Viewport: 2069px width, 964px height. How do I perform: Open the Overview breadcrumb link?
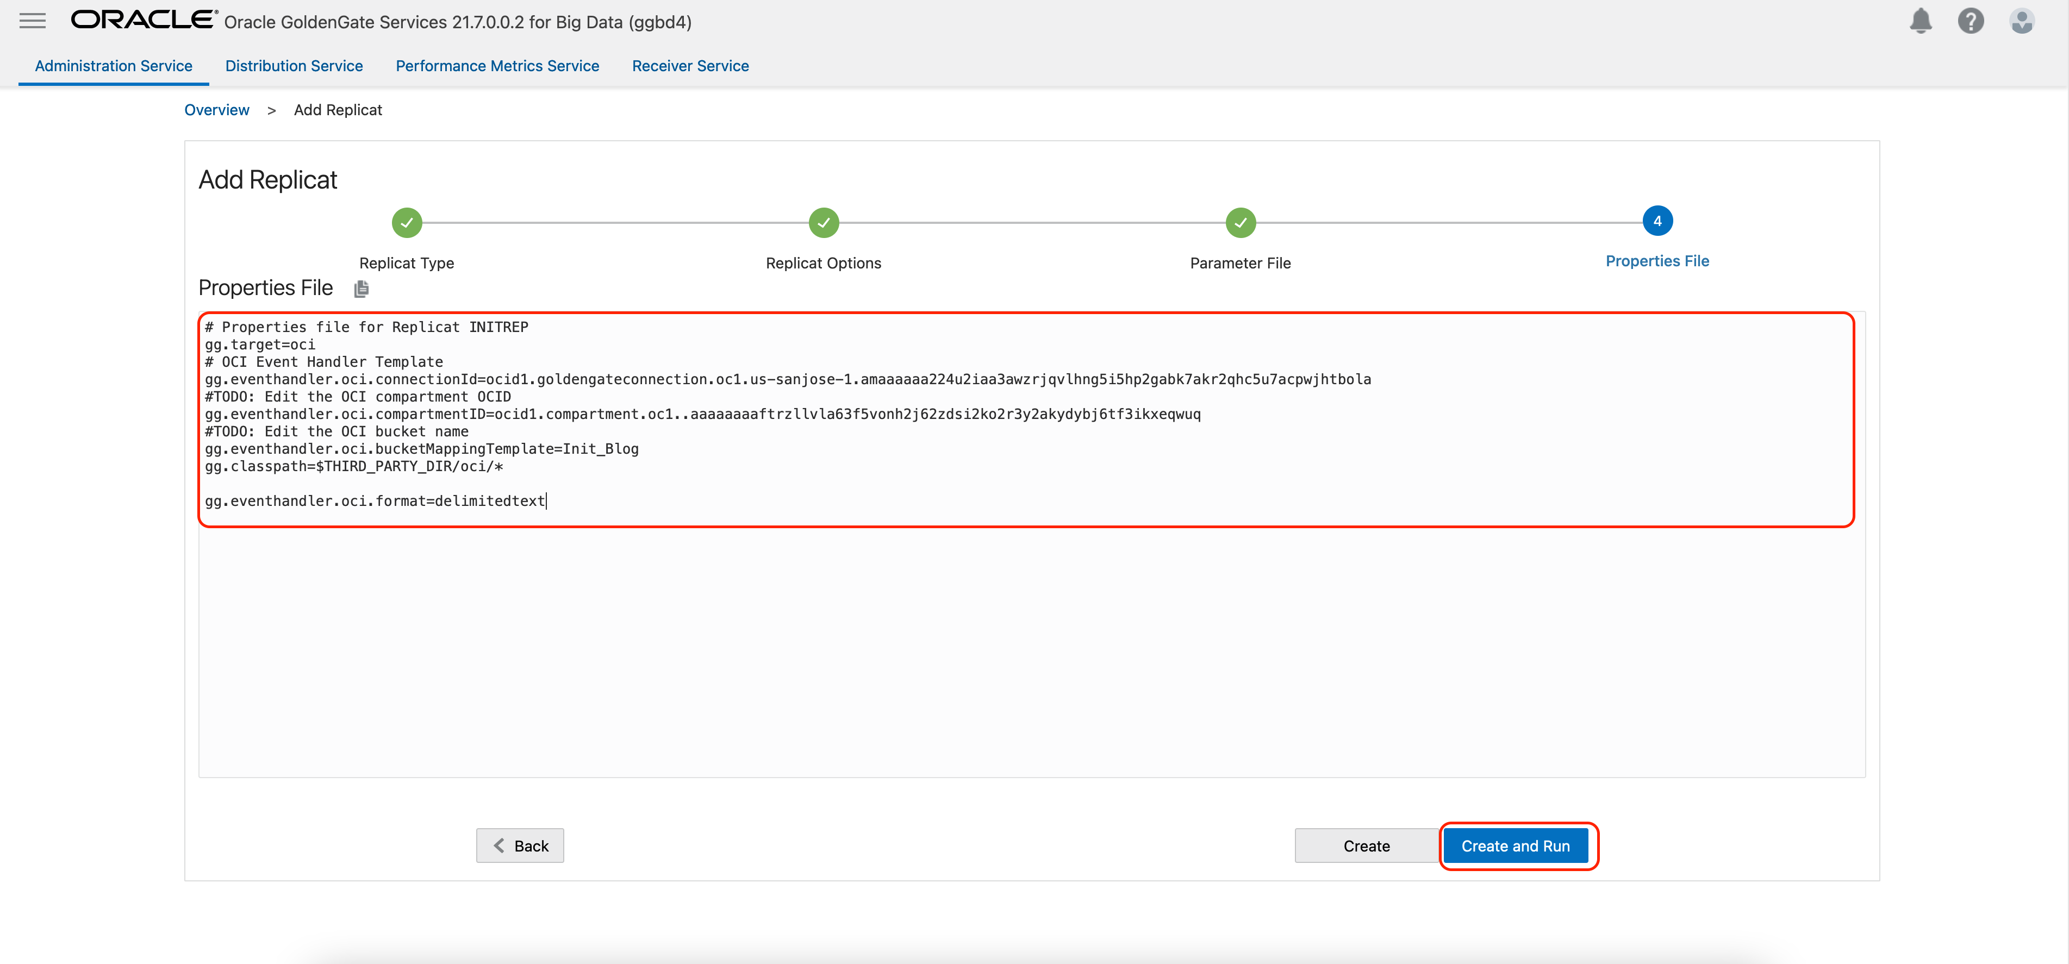pyautogui.click(x=216, y=110)
